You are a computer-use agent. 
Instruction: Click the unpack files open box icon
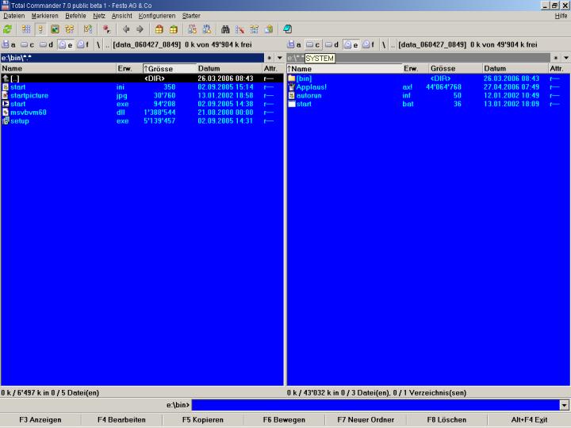tap(174, 29)
